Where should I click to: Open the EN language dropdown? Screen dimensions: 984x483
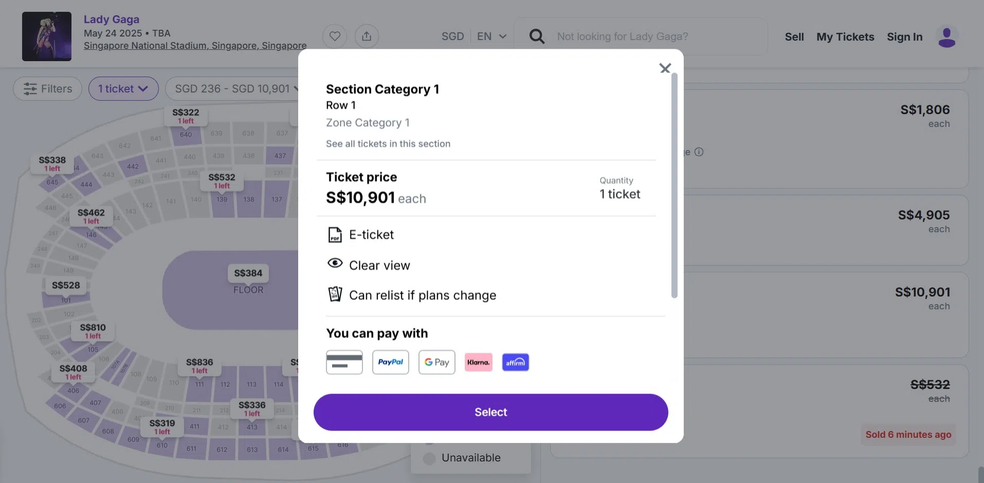pos(491,36)
